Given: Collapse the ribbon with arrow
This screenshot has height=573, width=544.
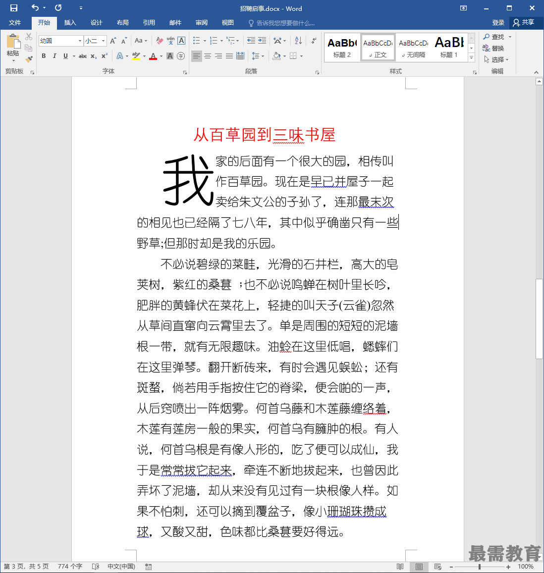Looking at the screenshot, I should pos(536,72).
